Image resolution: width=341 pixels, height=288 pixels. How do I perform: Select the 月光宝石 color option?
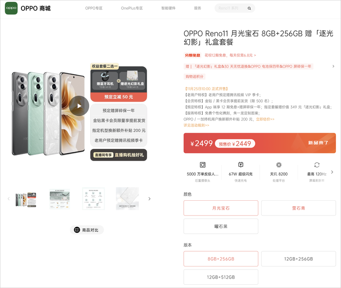pyautogui.click(x=221, y=208)
